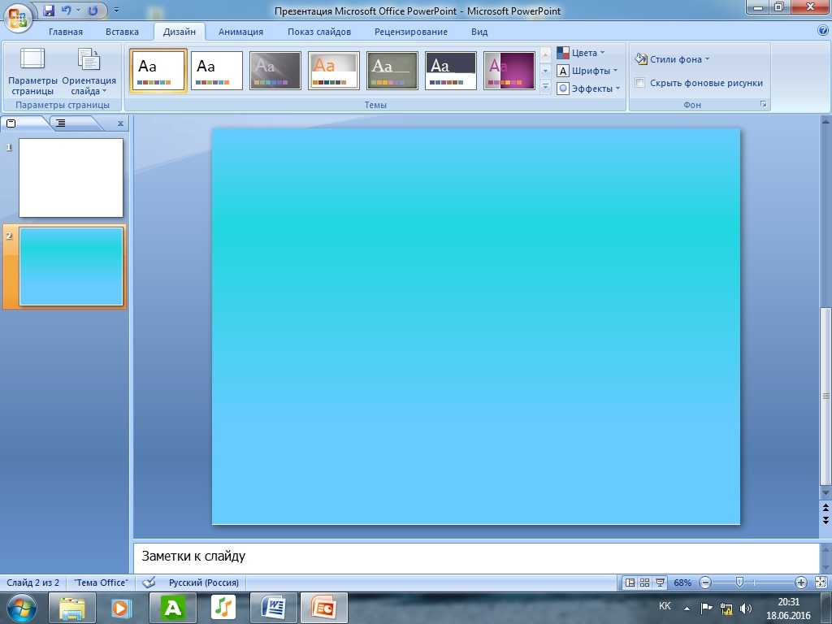
Task: Select the Дизайн ribbon tab
Action: [180, 32]
